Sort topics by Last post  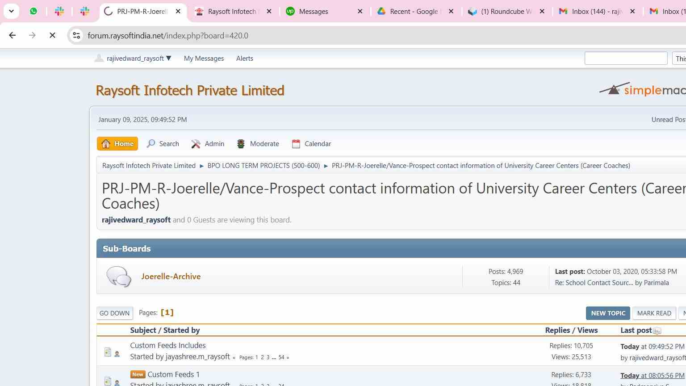[636, 330]
